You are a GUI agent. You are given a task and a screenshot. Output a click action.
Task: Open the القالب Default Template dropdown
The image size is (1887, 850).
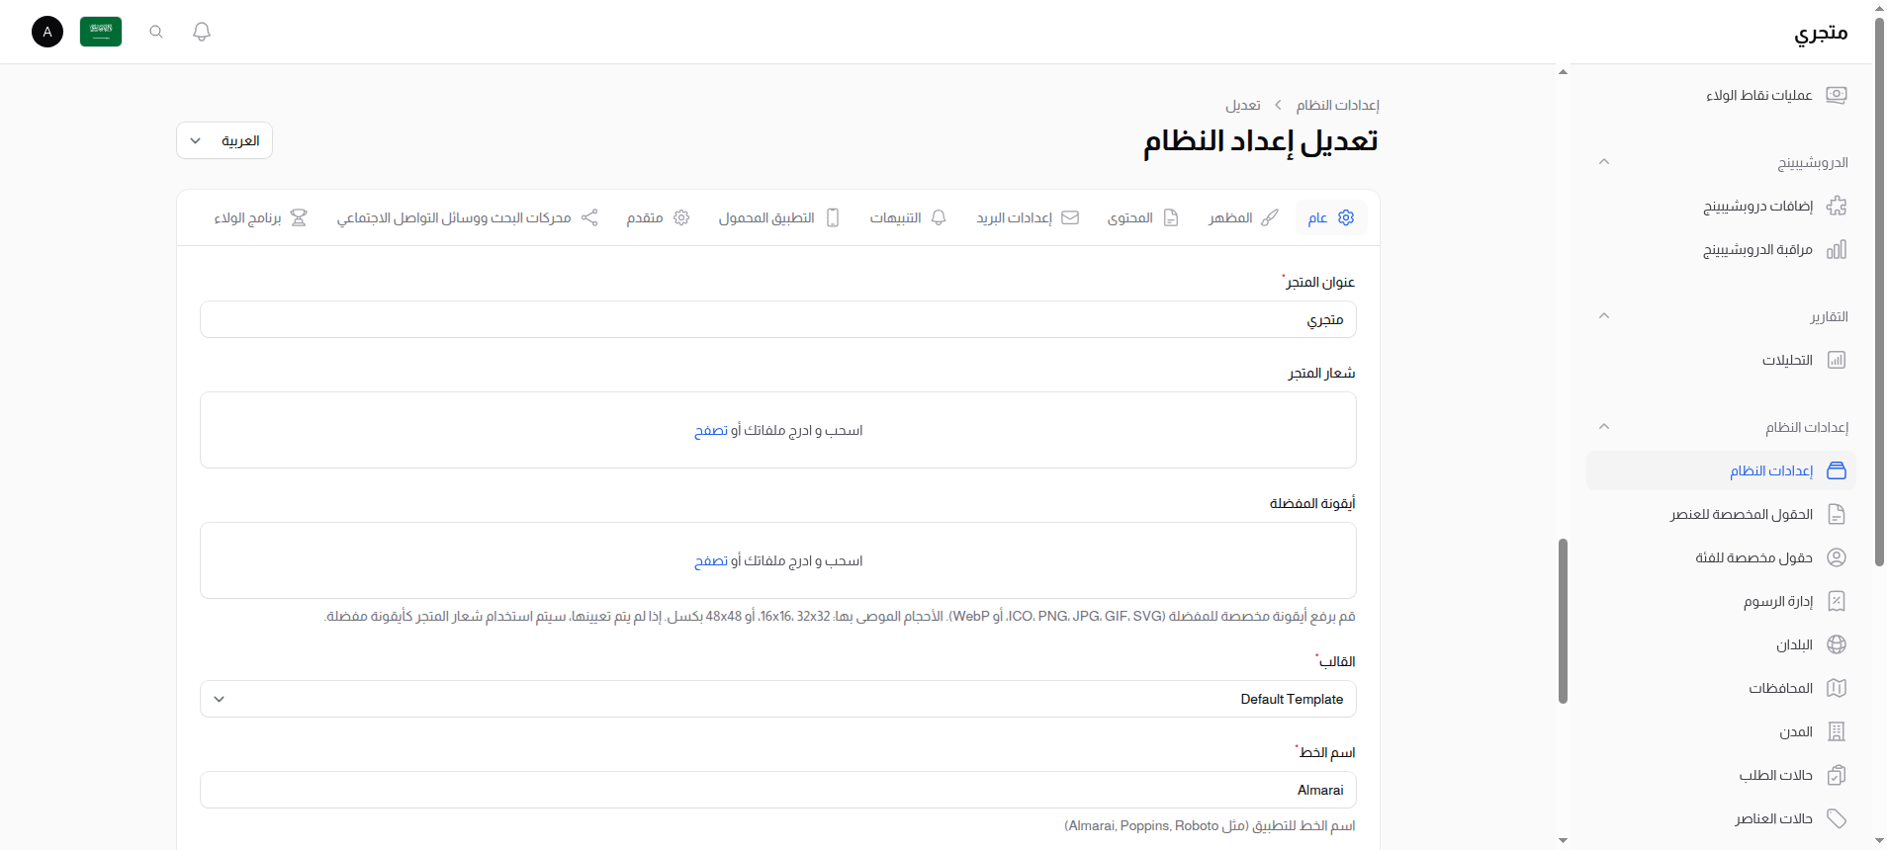(778, 699)
